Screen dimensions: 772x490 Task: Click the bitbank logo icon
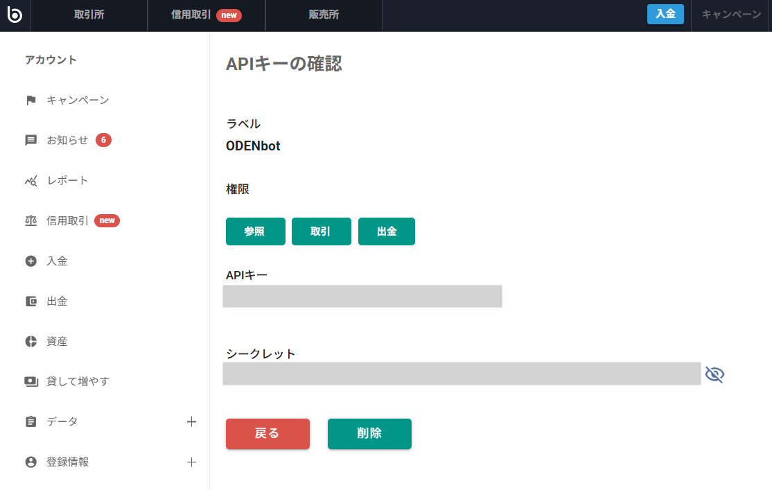(15, 15)
